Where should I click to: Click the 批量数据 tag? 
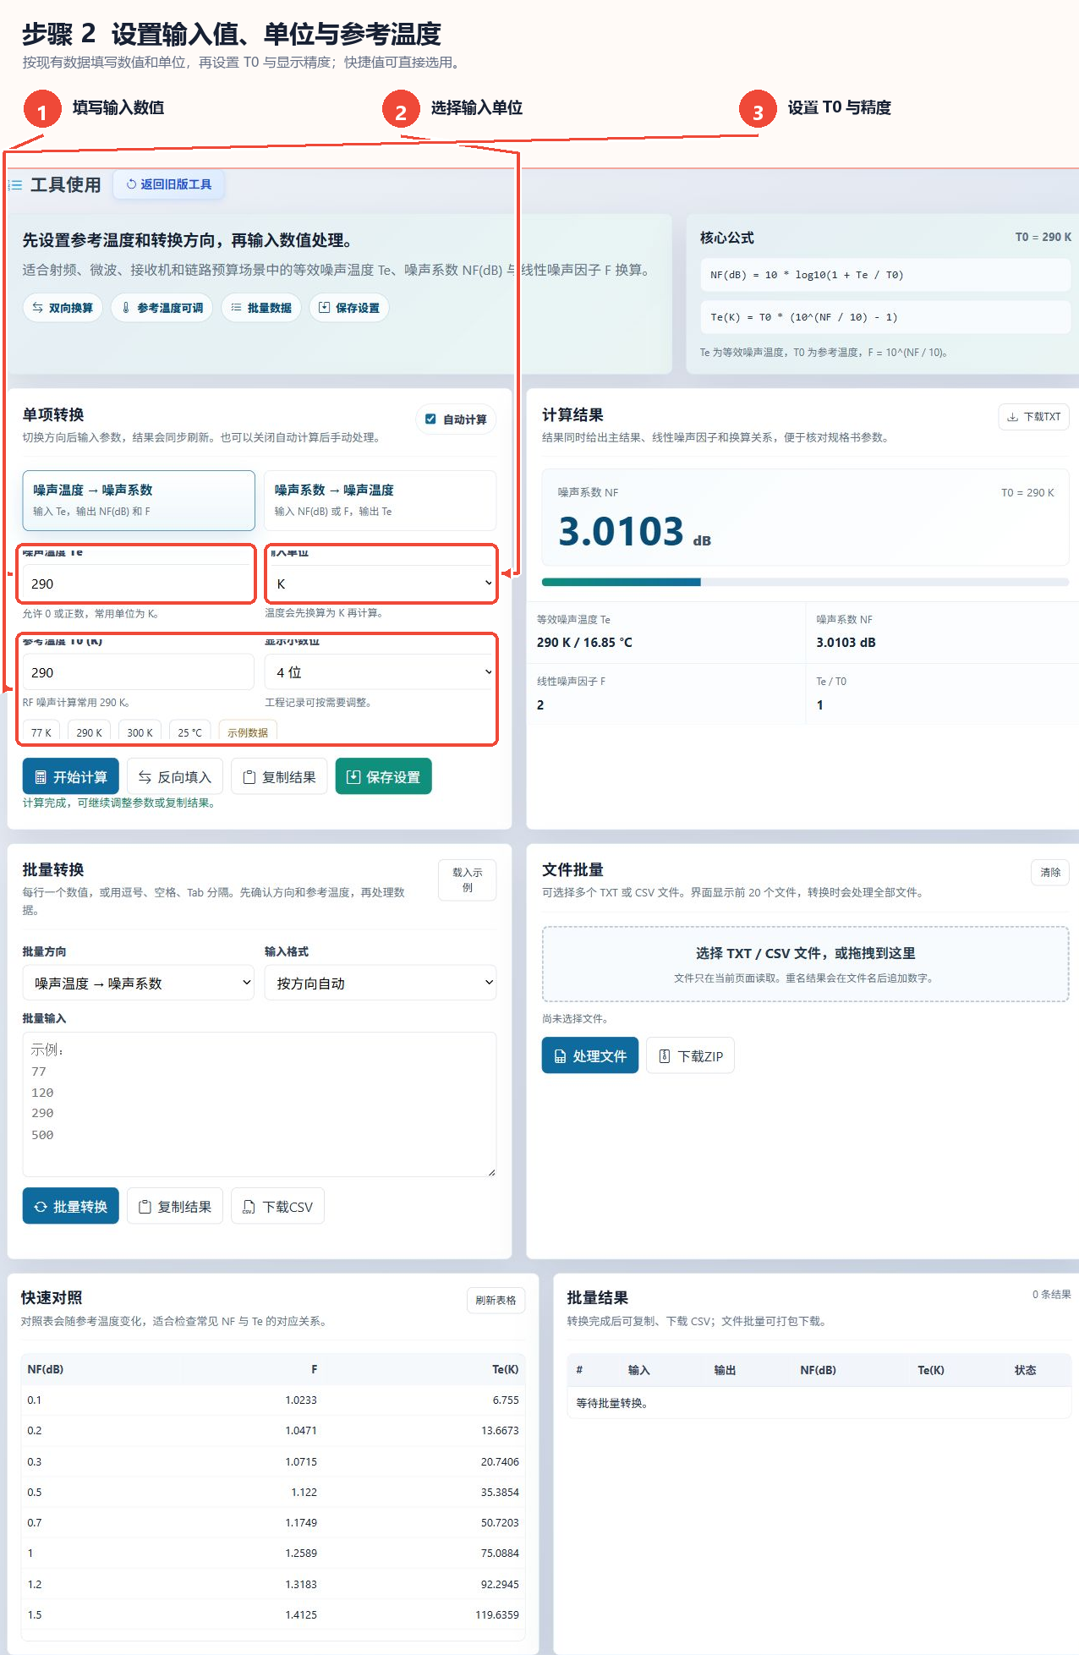[261, 308]
